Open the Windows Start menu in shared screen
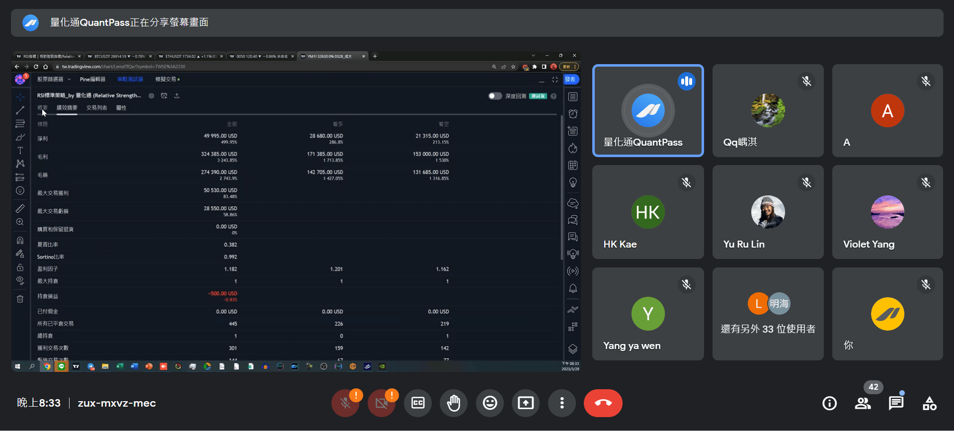 click(17, 366)
